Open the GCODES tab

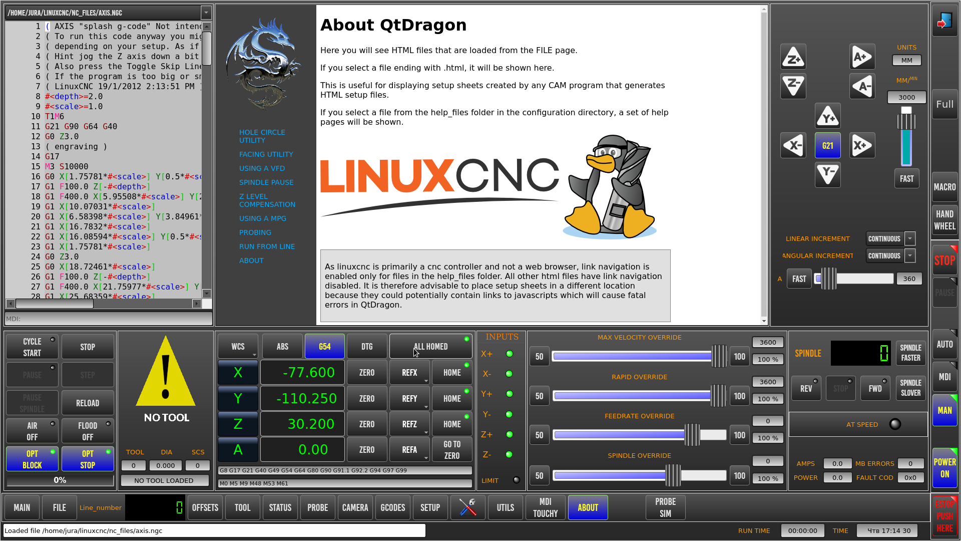(393, 507)
